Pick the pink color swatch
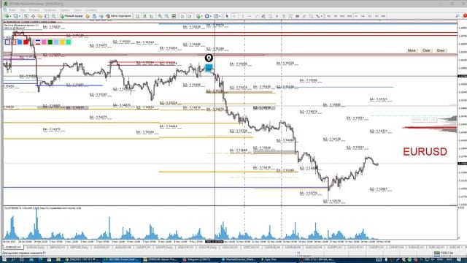This screenshot has width=467, height=263. point(44,42)
